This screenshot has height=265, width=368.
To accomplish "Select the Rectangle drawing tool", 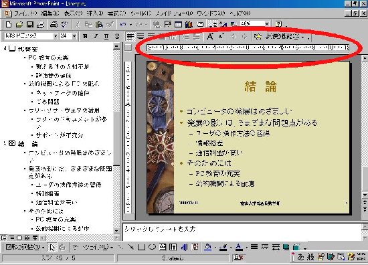I will [x=141, y=247].
